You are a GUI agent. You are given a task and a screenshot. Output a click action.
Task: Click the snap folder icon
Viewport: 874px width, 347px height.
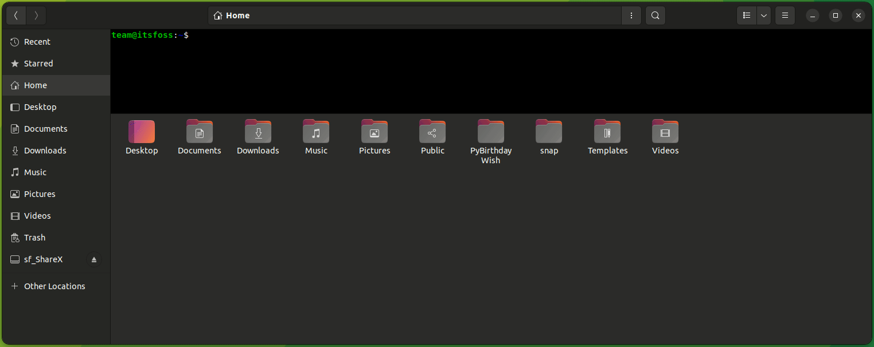point(548,131)
